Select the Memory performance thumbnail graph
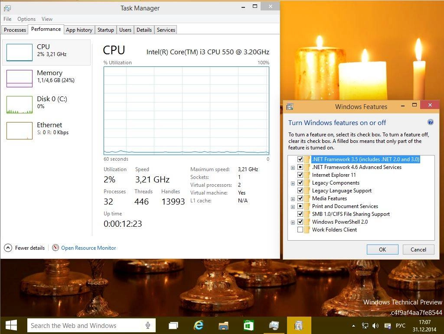Viewport: 444px width, 334px height. [19, 78]
